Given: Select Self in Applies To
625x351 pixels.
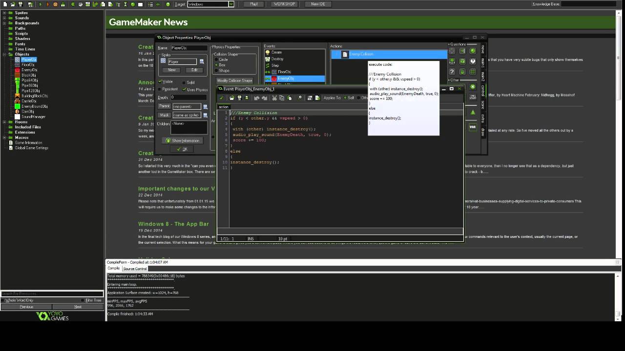Looking at the screenshot, I should point(345,98).
